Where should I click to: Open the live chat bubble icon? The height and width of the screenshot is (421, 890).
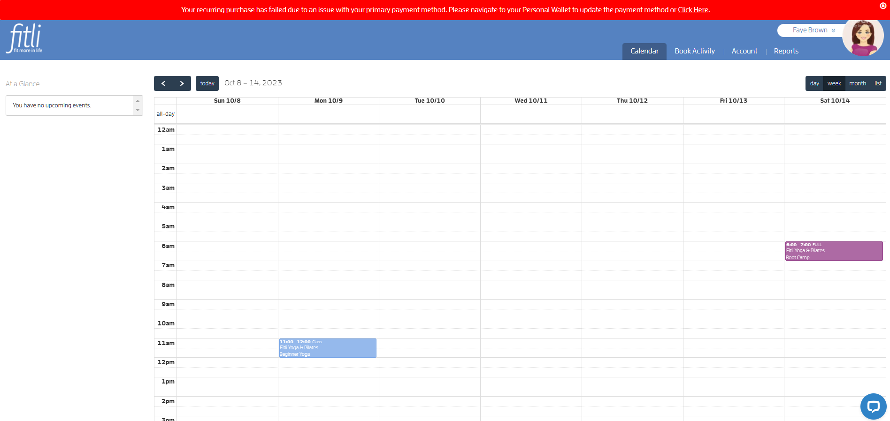[873, 406]
